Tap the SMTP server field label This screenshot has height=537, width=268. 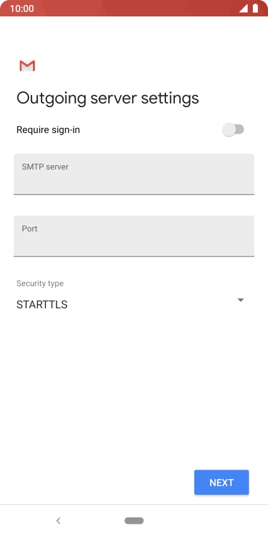click(45, 167)
